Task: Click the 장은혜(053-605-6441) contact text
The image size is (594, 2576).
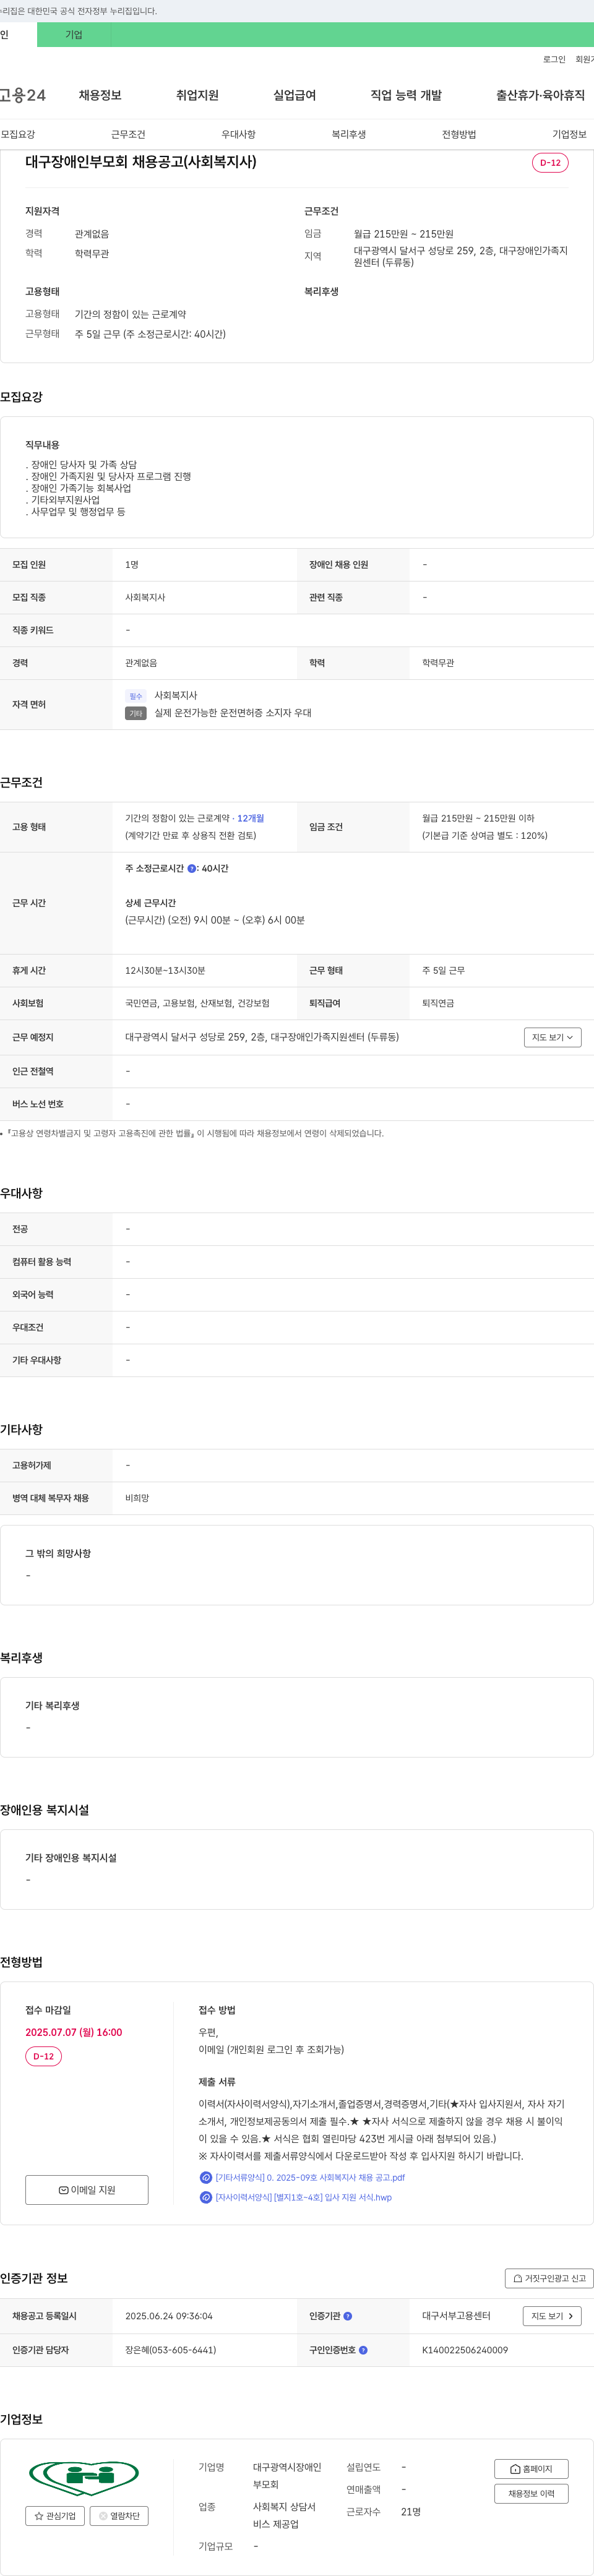Action: pos(171,2350)
